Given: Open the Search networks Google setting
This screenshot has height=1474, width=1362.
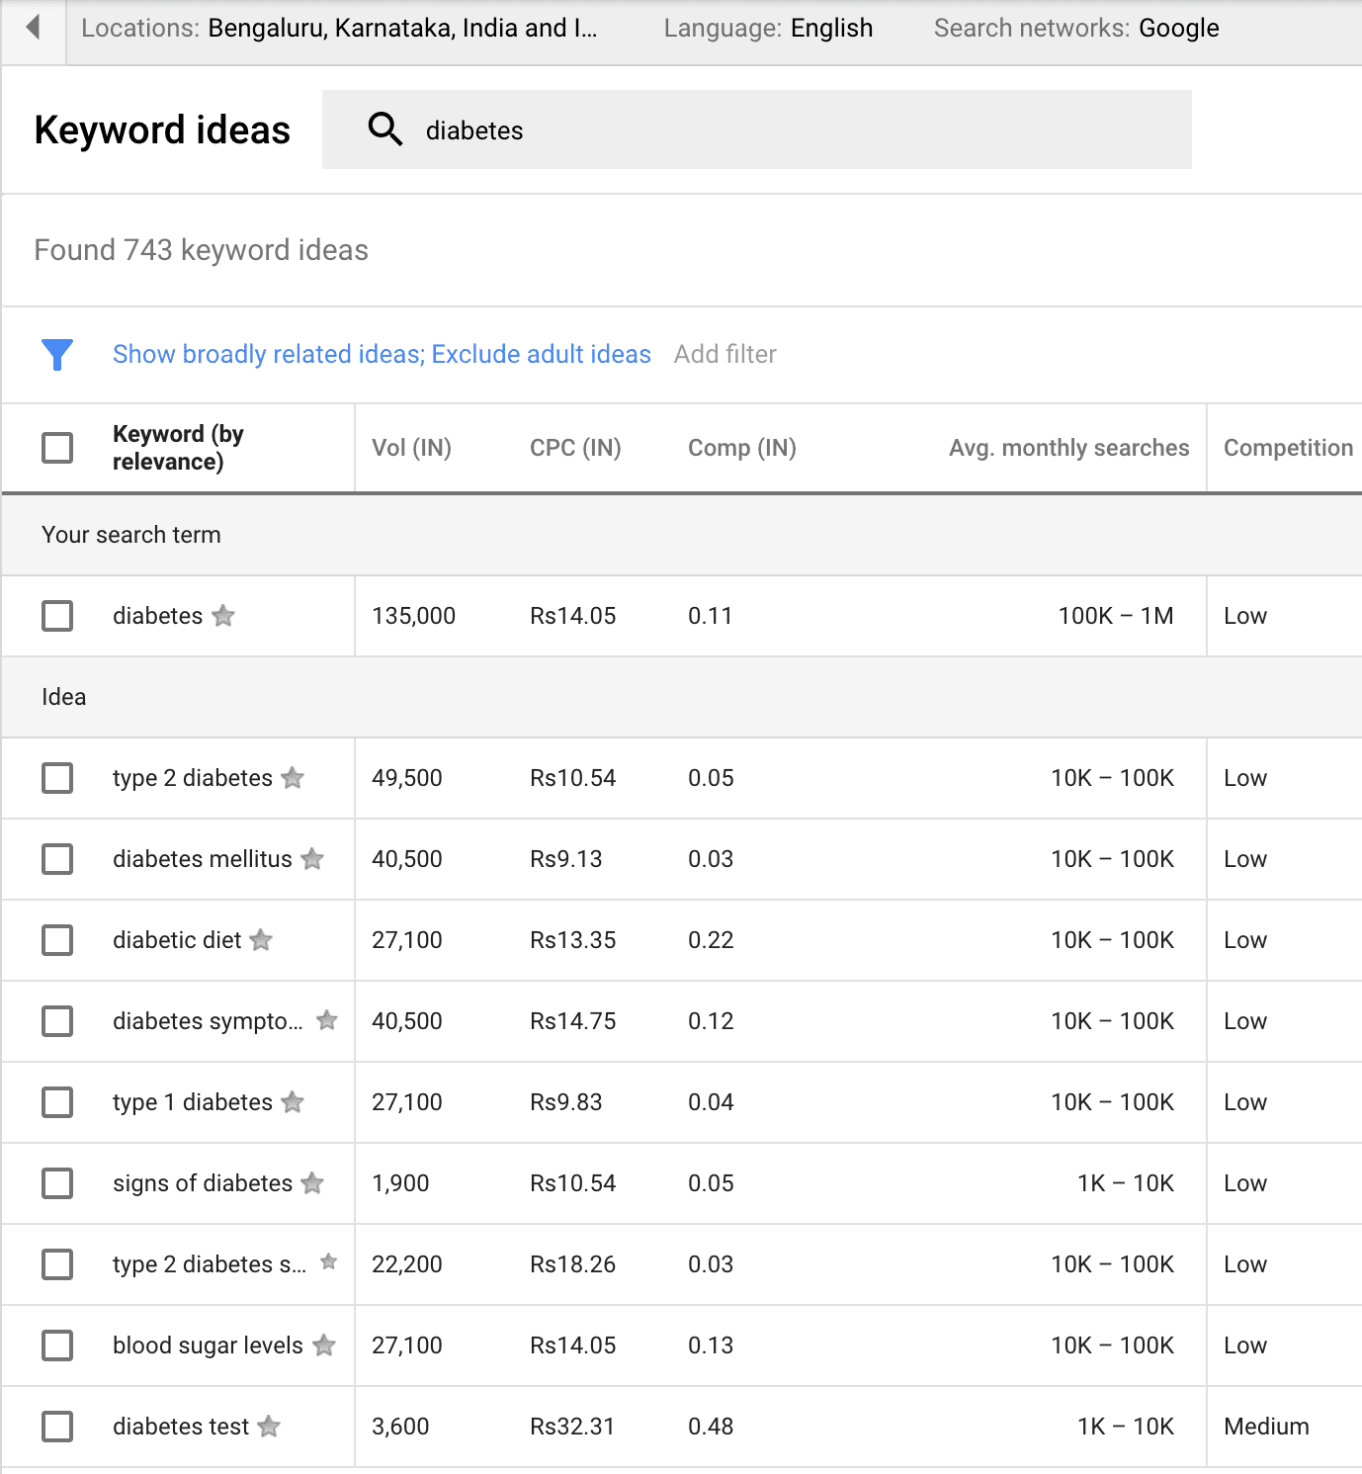Looking at the screenshot, I should [1076, 28].
